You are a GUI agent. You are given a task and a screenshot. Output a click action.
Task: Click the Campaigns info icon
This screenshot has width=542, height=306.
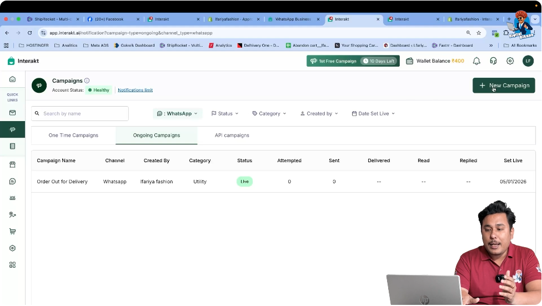pos(87,81)
